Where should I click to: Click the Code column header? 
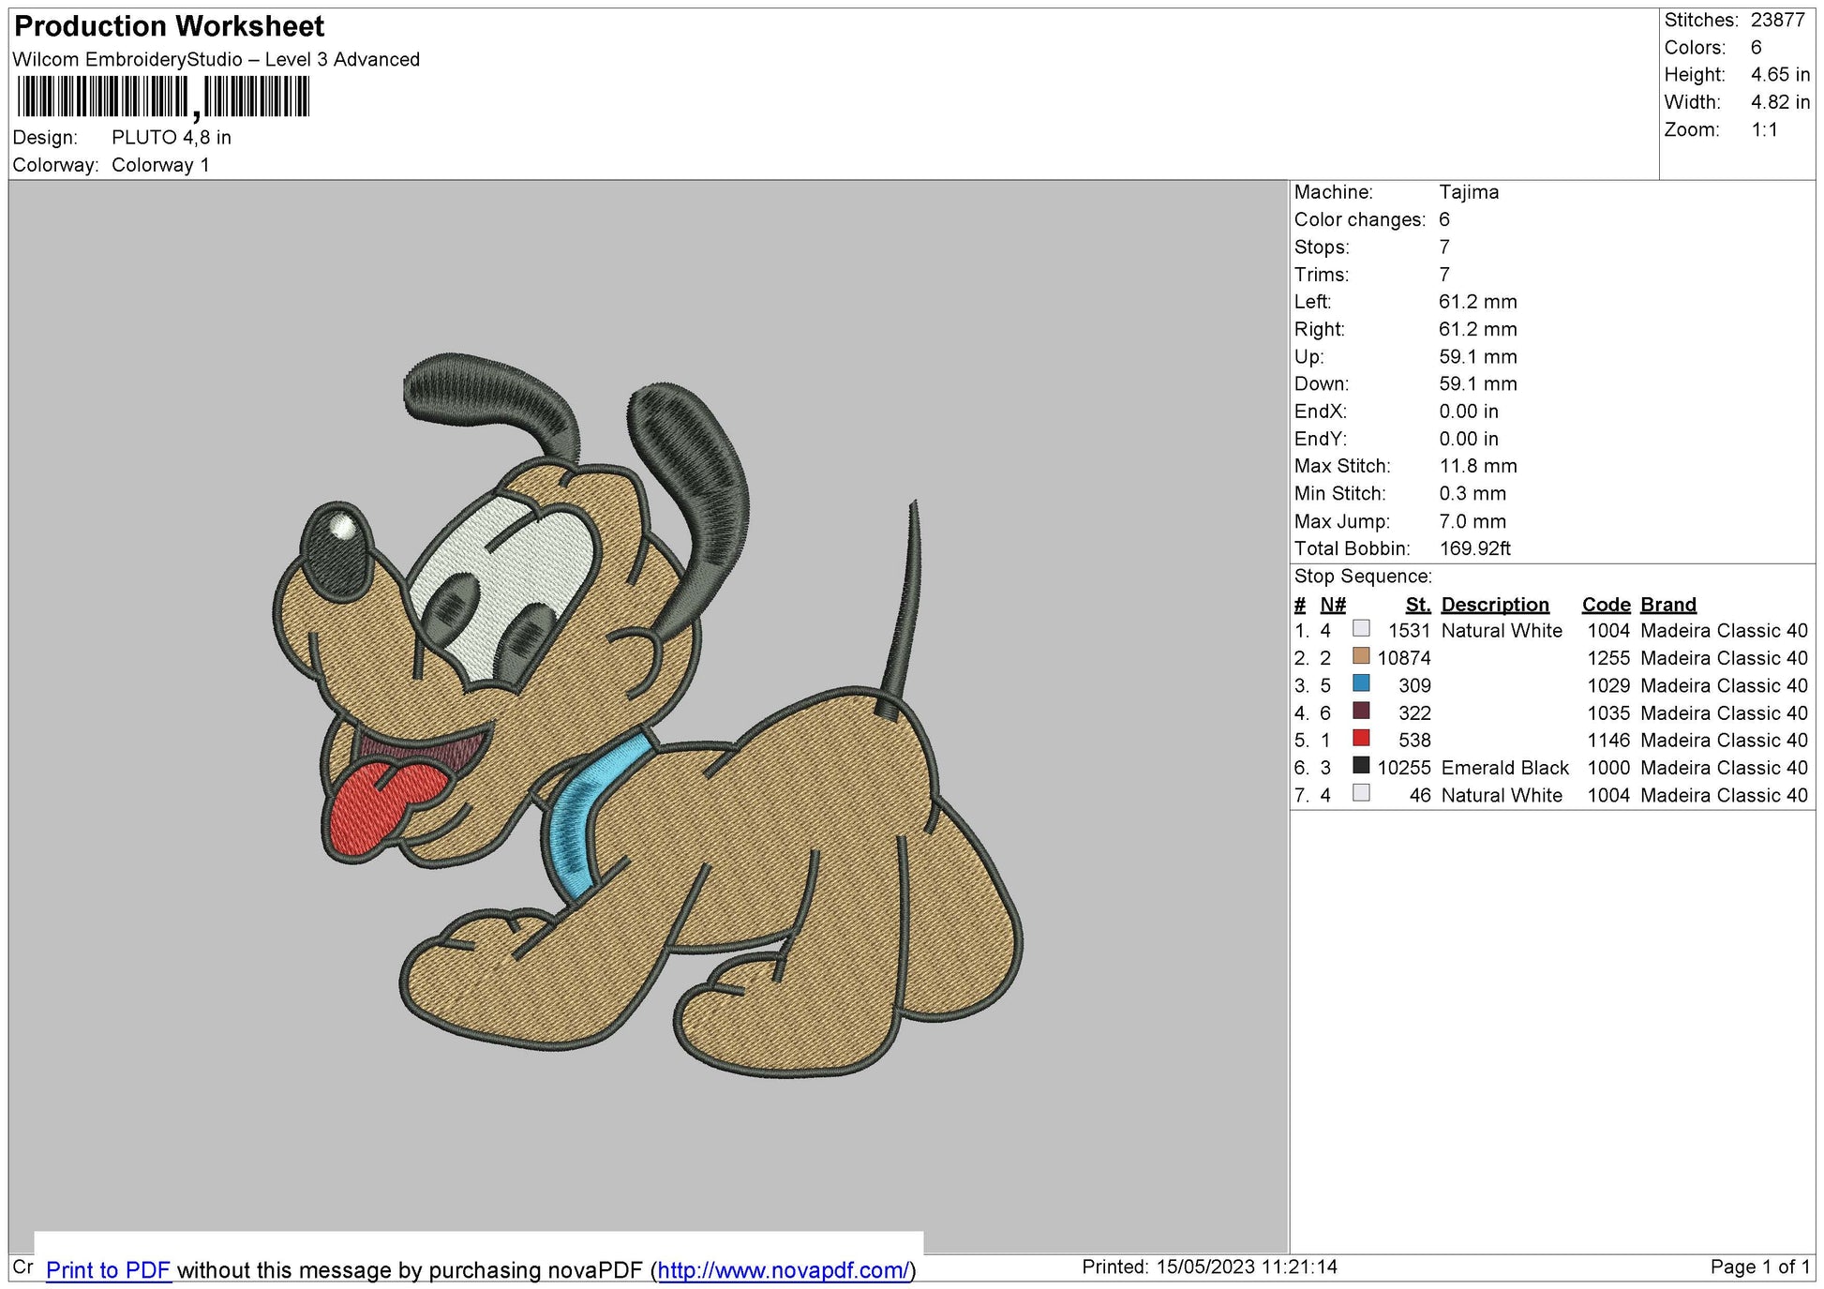point(1605,605)
